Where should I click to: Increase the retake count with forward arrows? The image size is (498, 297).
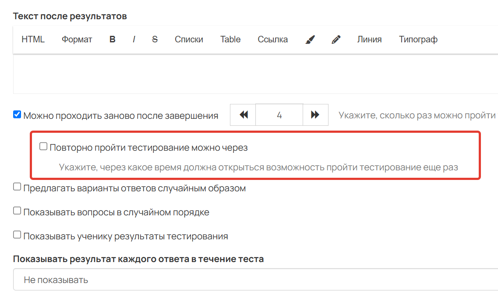tap(315, 115)
